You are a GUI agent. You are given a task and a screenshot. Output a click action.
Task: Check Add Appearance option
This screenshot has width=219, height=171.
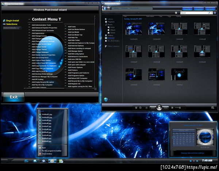pos(29,33)
